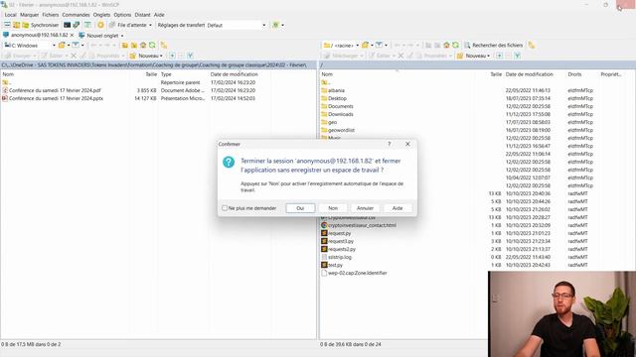Click the local panel filter funnel icon
The image size is (636, 357).
pyautogui.click(x=190, y=56)
